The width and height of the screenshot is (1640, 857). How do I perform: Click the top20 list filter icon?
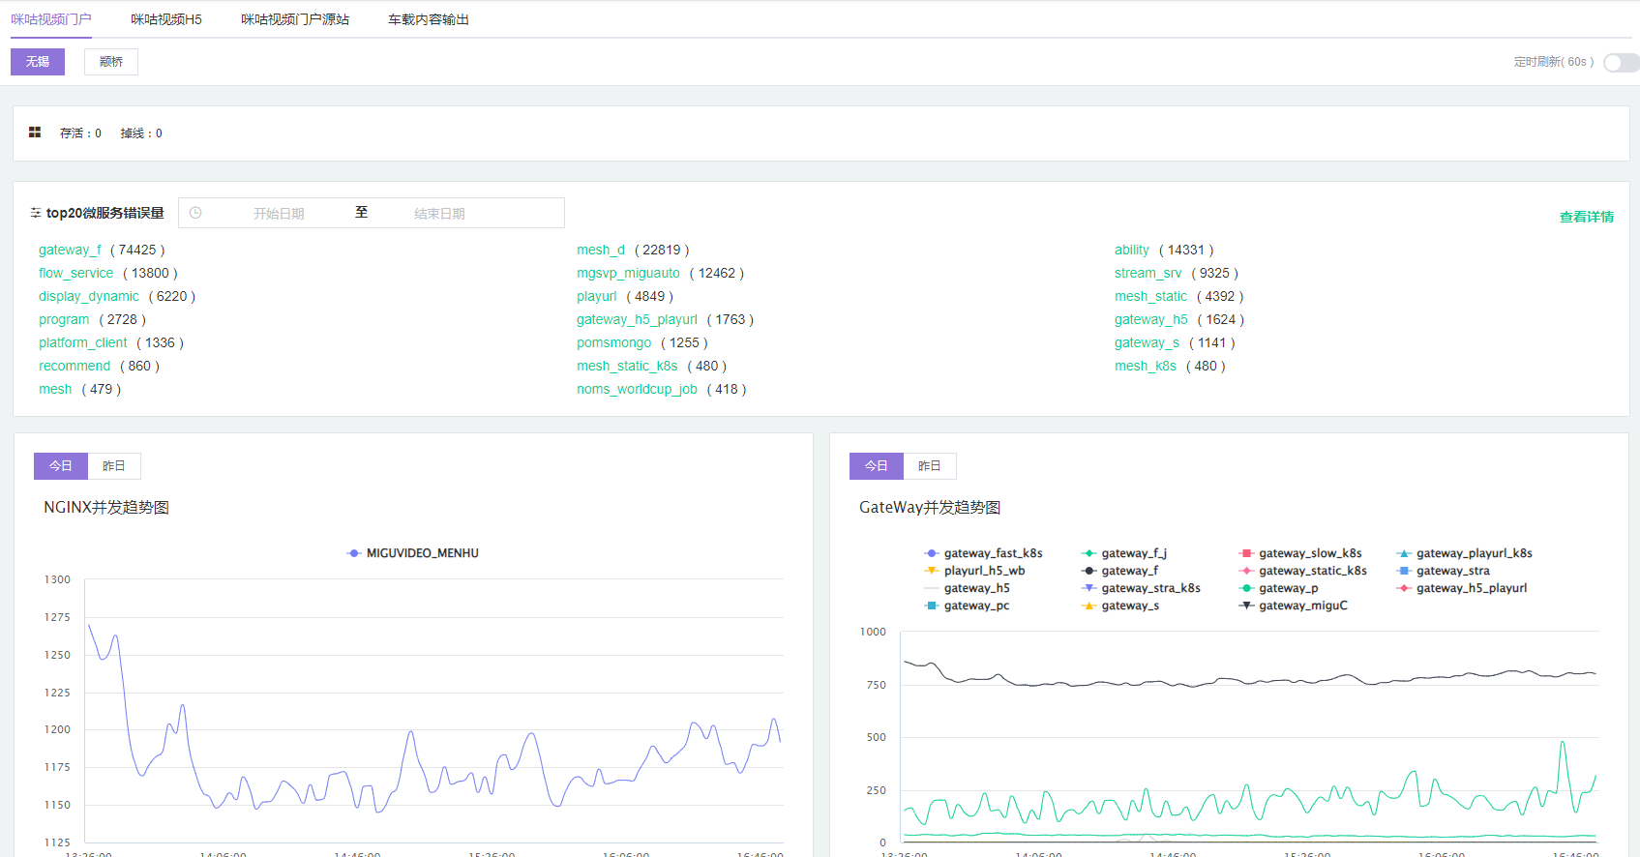click(x=36, y=213)
